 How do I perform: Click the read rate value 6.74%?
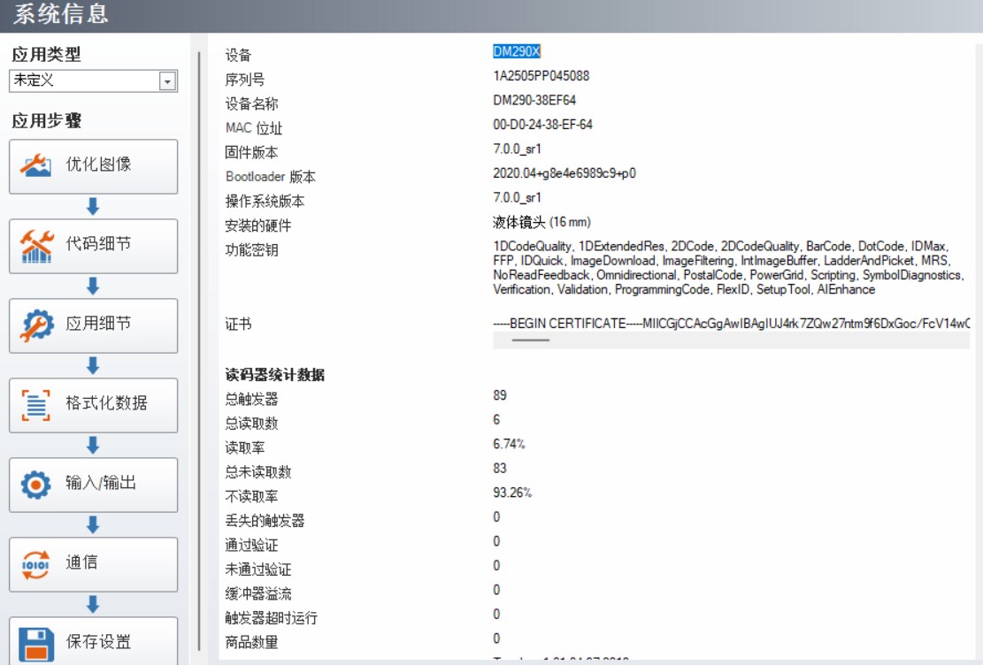pyautogui.click(x=510, y=444)
